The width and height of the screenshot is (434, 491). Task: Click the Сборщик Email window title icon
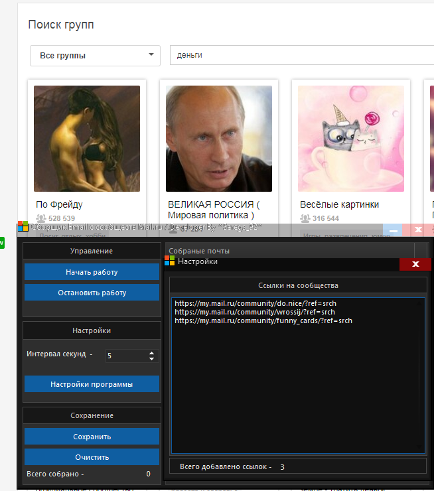(23, 226)
